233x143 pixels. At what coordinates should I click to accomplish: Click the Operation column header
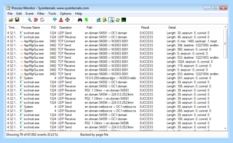click(66, 28)
